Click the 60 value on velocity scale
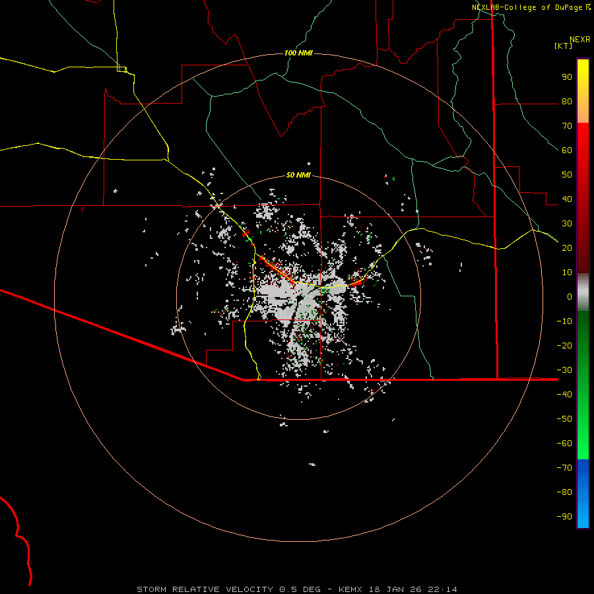 567,150
